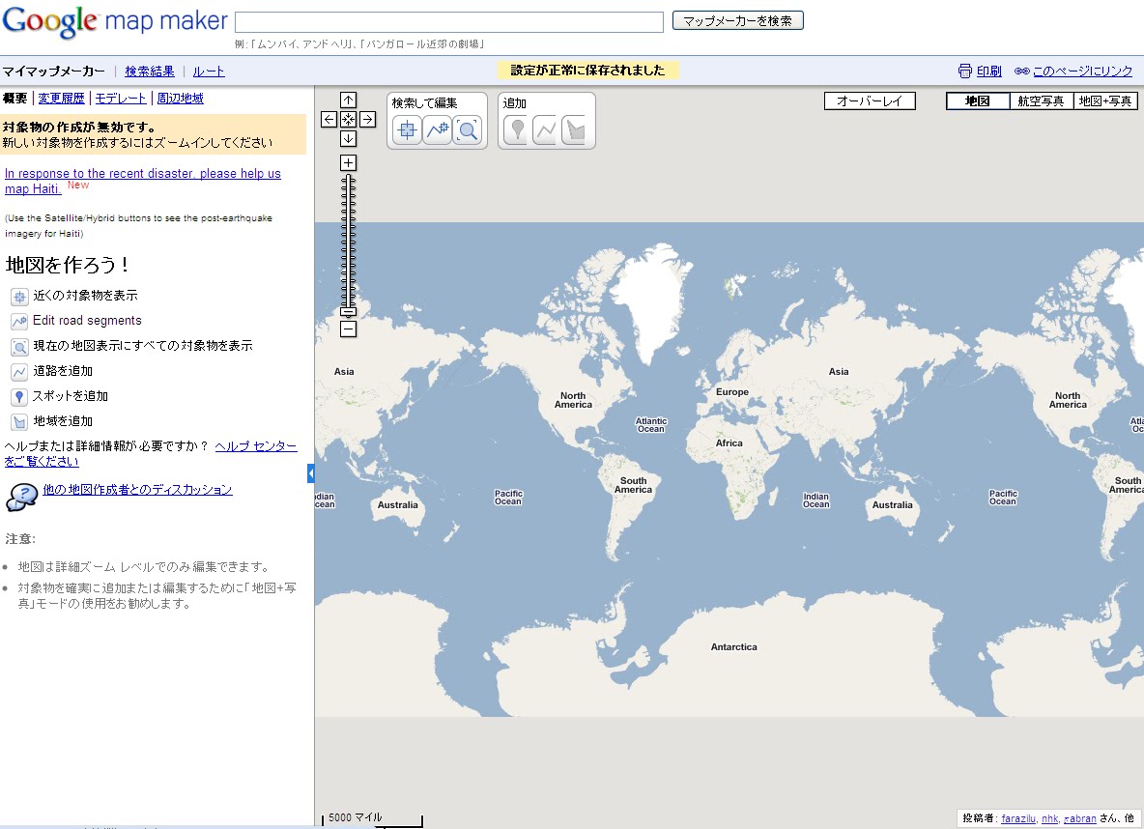Click the Google map maker logo
Screen dimensions: 1144x829
click(x=115, y=21)
